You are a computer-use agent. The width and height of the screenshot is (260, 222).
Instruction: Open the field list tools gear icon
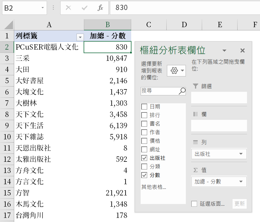click(176, 71)
